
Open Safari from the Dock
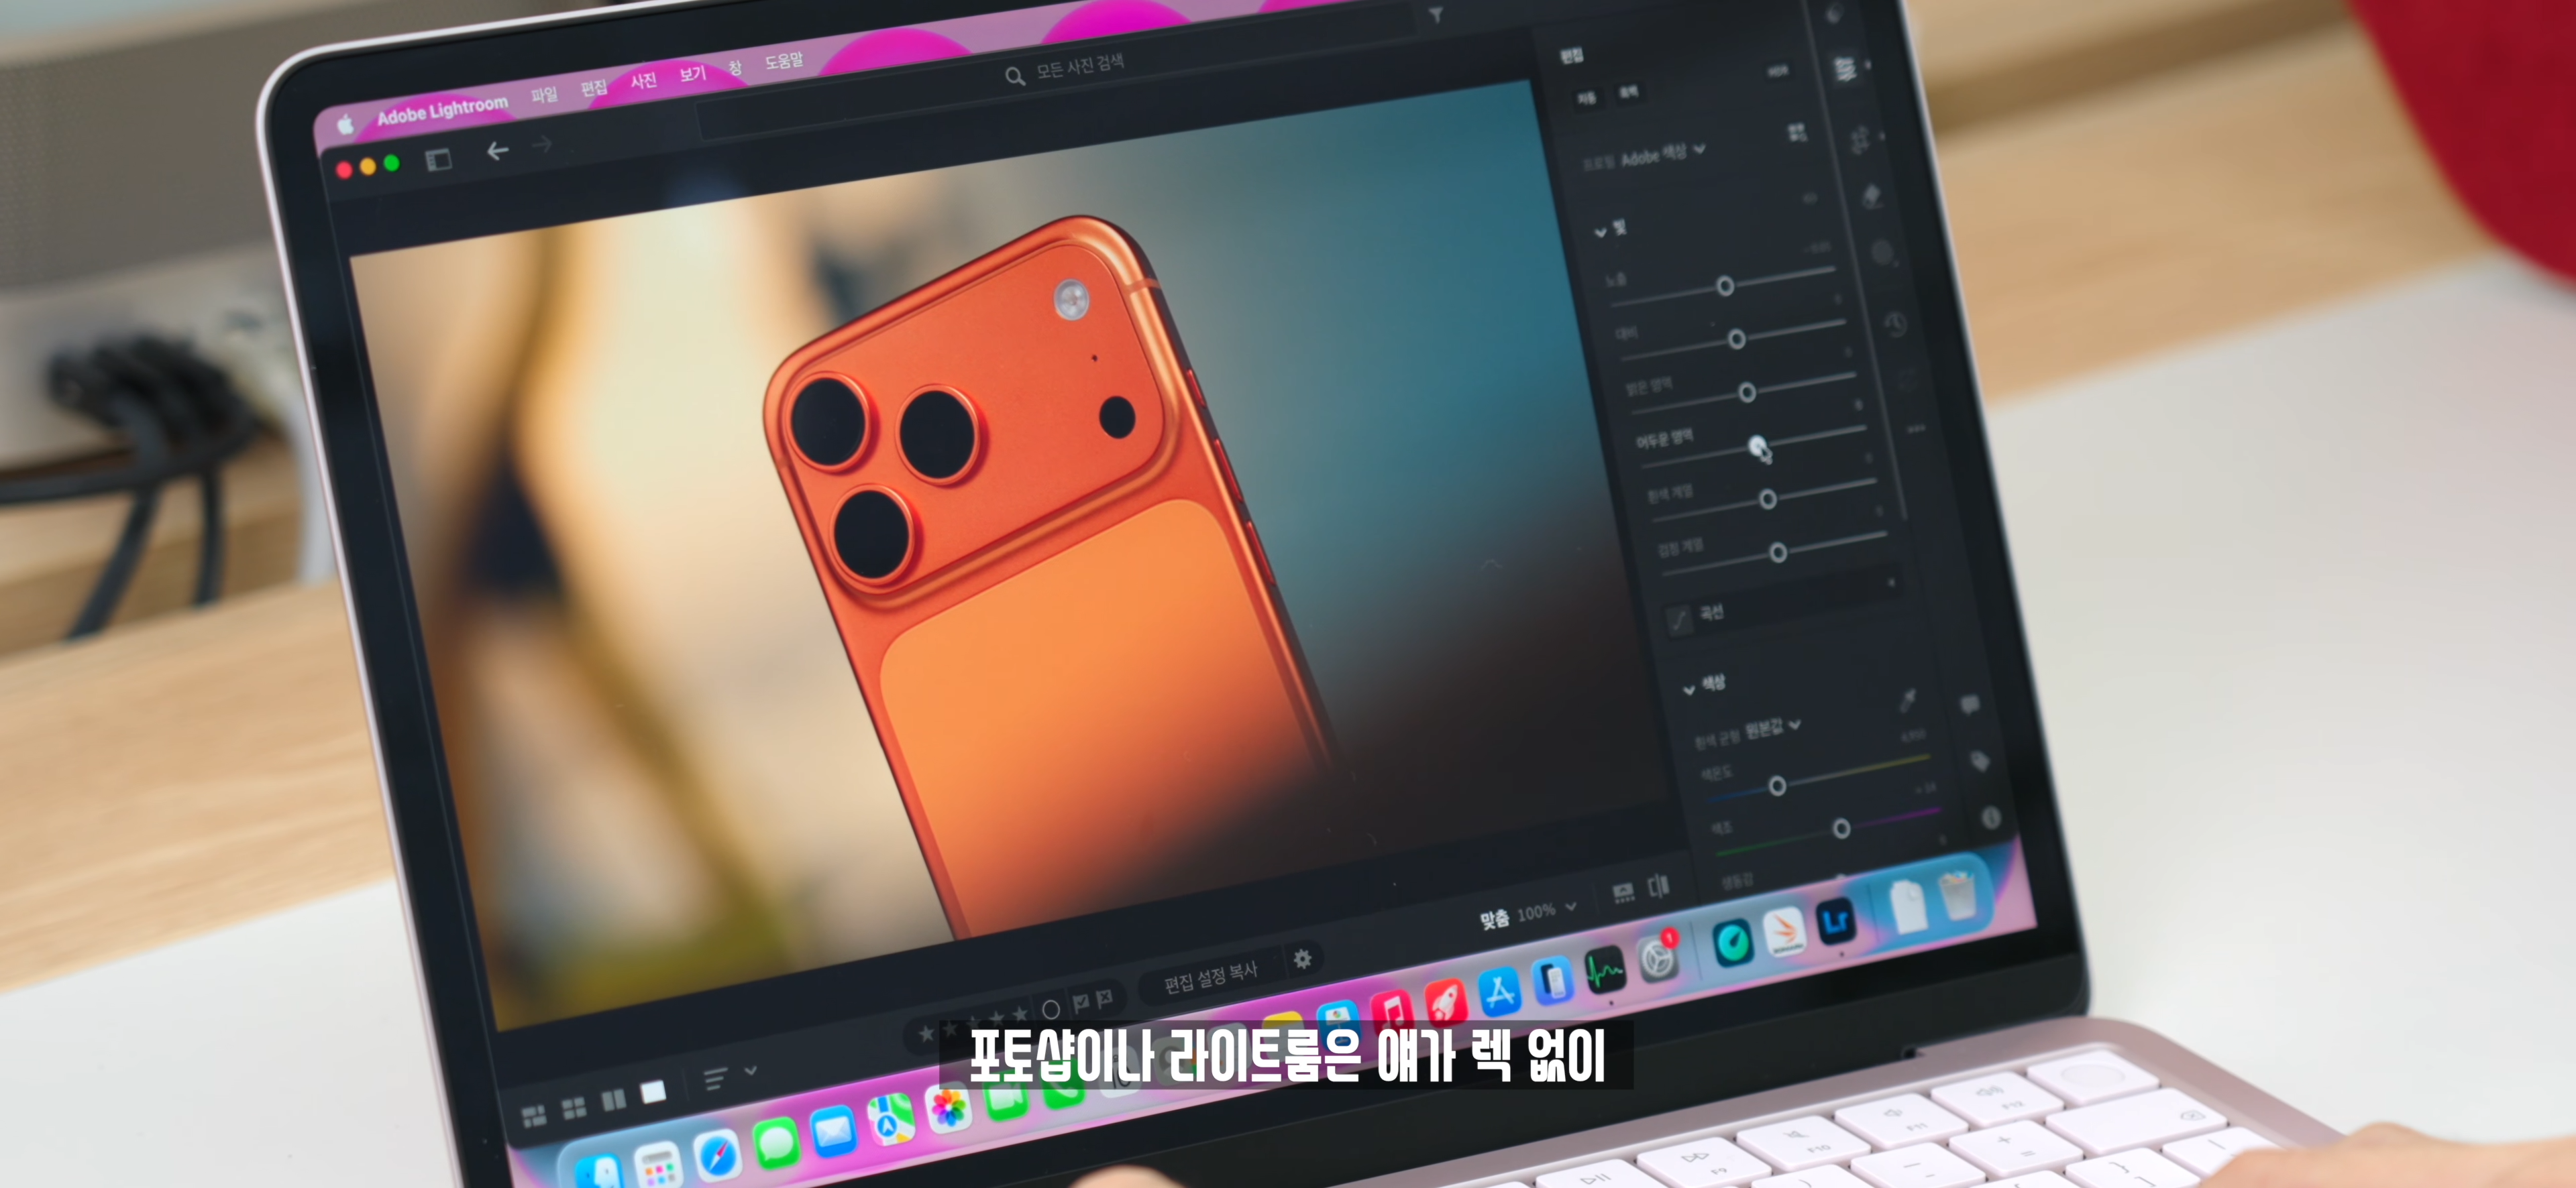coord(717,1157)
